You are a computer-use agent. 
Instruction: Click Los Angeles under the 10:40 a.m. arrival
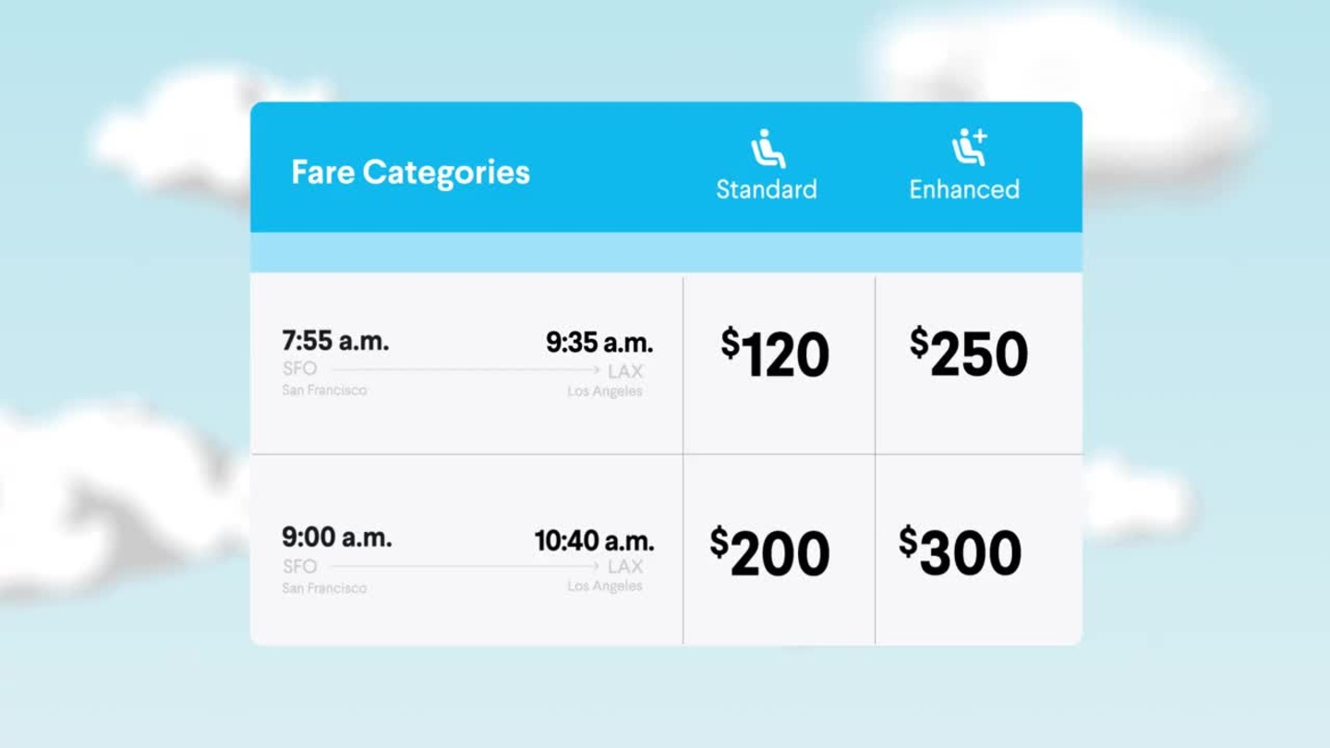point(605,586)
